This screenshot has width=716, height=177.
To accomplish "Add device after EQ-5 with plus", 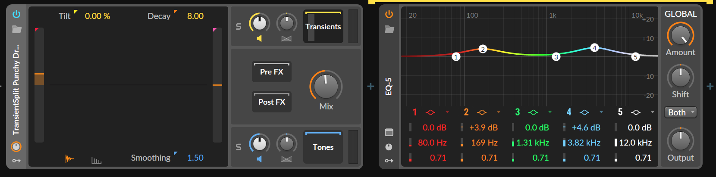I will [x=710, y=87].
